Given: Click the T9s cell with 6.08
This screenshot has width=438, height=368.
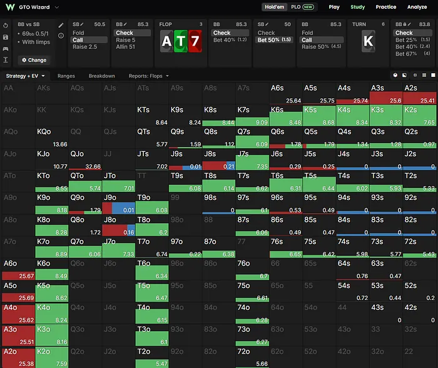Looking at the screenshot, I should click(x=185, y=181).
